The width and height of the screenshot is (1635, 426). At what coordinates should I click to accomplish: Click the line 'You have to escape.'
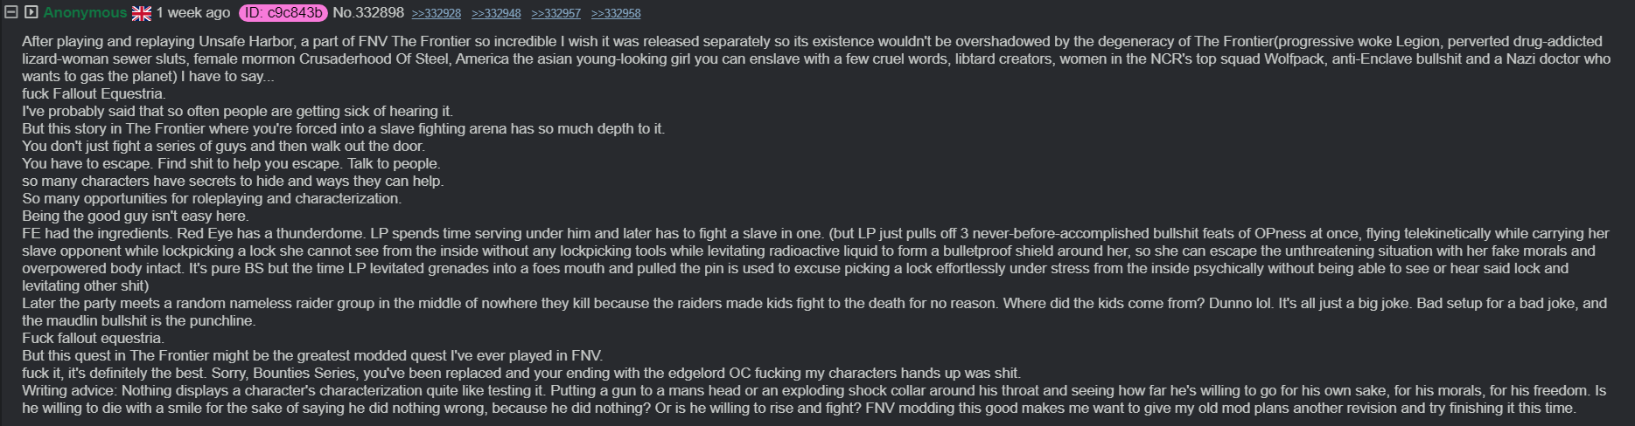click(231, 163)
